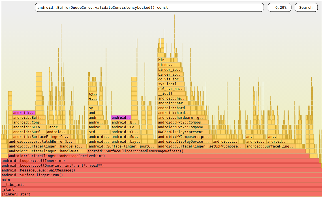Click the Search button
The image size is (323, 198).
pos(306,7)
